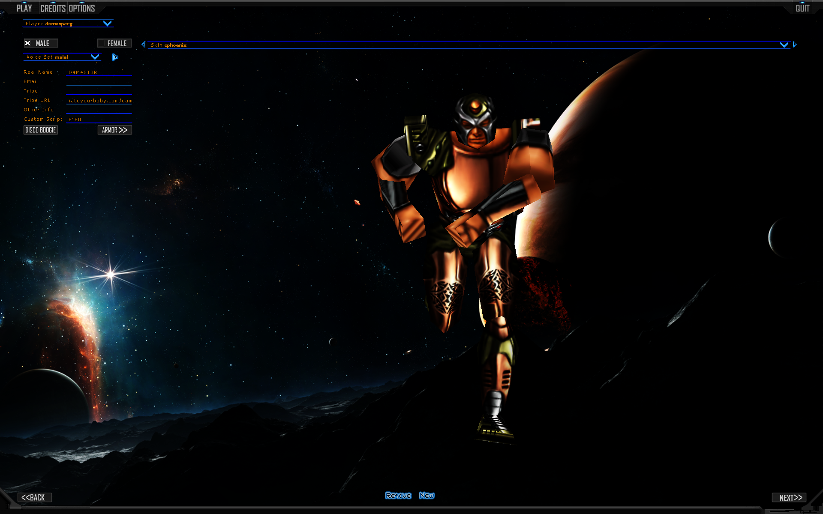823x514 pixels.
Task: Expand the Player damasperg dropdown
Action: click(x=107, y=24)
